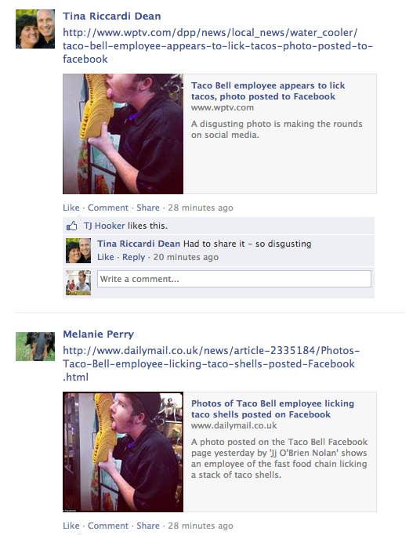Open Melanie Perry's dog profile picture
This screenshot has width=420, height=535.
[x=35, y=347]
